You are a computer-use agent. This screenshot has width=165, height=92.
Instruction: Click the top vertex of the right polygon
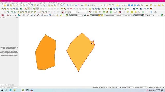point(82,33)
